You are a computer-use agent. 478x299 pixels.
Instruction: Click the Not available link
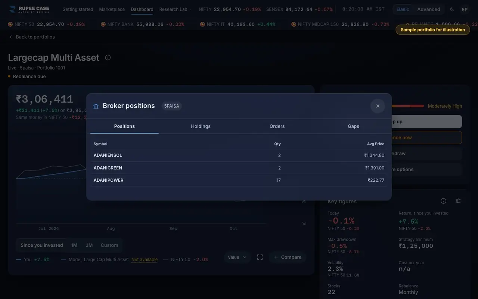point(145,259)
